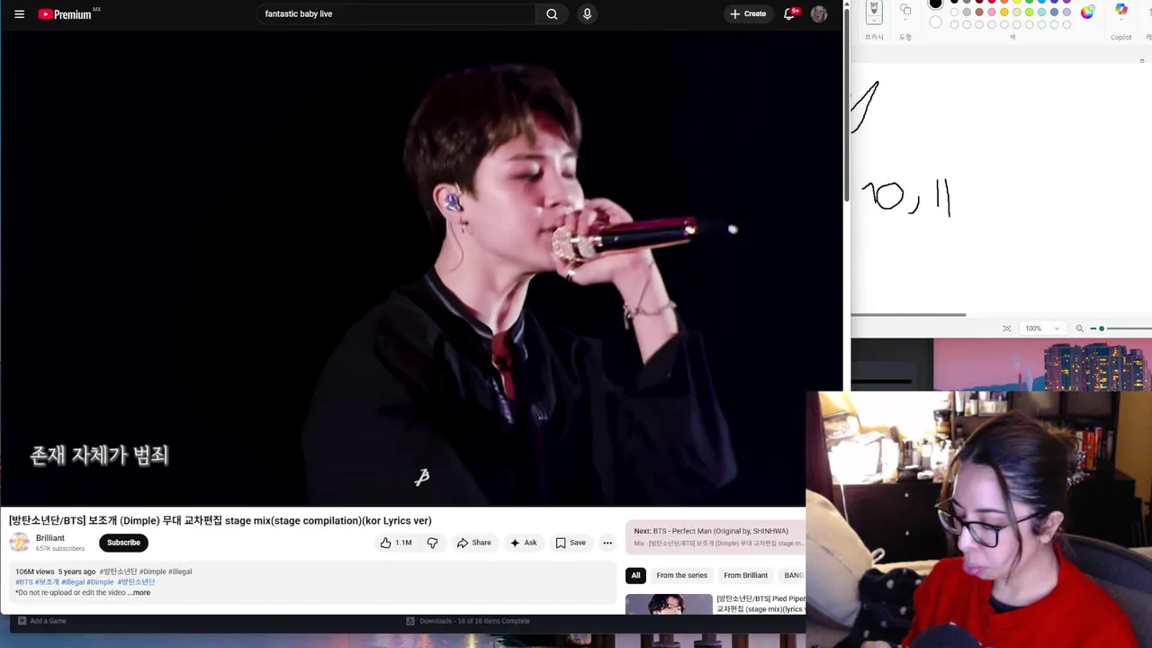1152x648 pixels.
Task: Subscribe to the Brilliant channel
Action: 123,543
